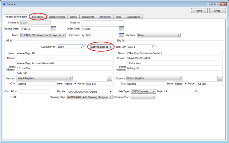This screenshot has width=229, height=143.
Task: Open the Sale Type dropdown
Action: tap(154, 91)
